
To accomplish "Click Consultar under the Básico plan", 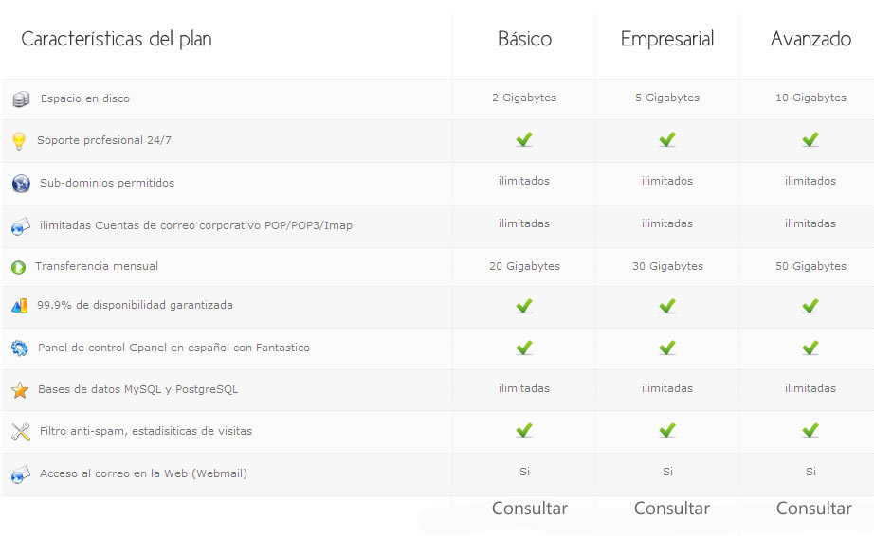I will (529, 509).
